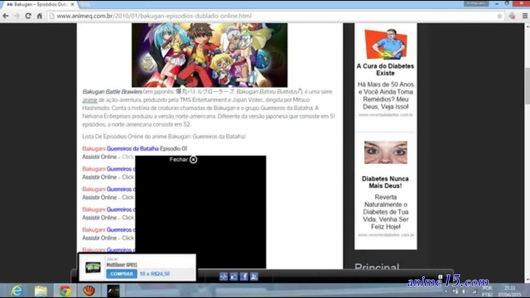530x298 pixels.
Task: Open the Chrome hamburger menu
Action: click(524, 16)
